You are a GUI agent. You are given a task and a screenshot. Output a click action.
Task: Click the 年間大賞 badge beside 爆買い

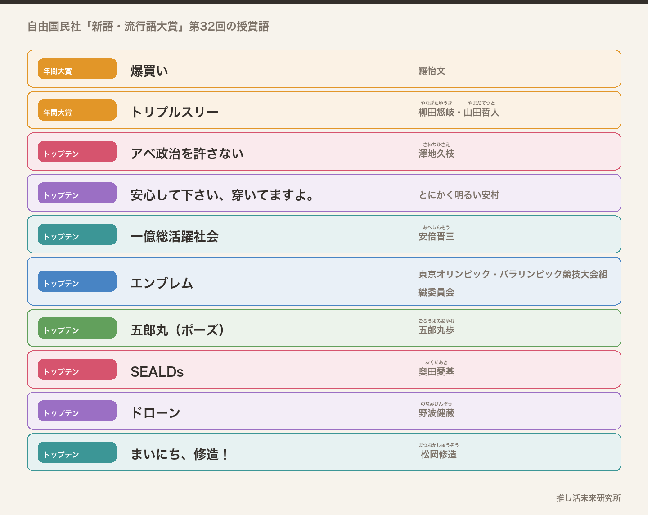coord(77,69)
